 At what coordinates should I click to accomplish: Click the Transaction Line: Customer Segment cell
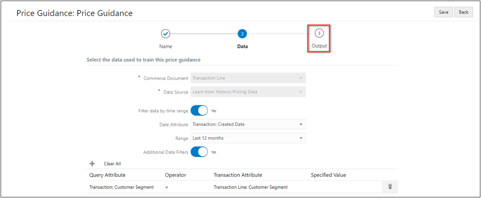tap(250, 187)
